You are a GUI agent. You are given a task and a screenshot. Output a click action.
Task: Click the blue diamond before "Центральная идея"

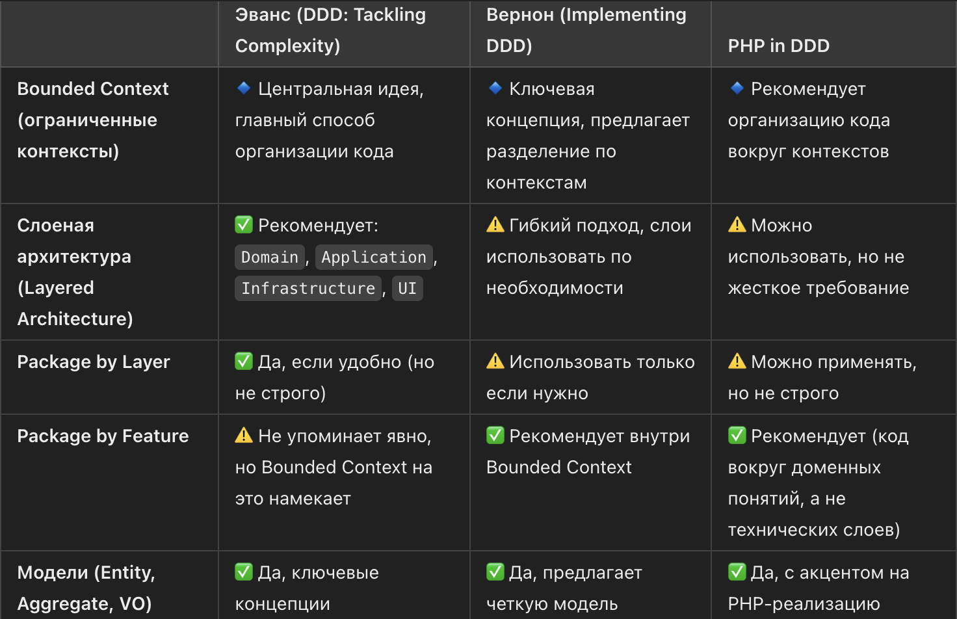pyautogui.click(x=244, y=88)
